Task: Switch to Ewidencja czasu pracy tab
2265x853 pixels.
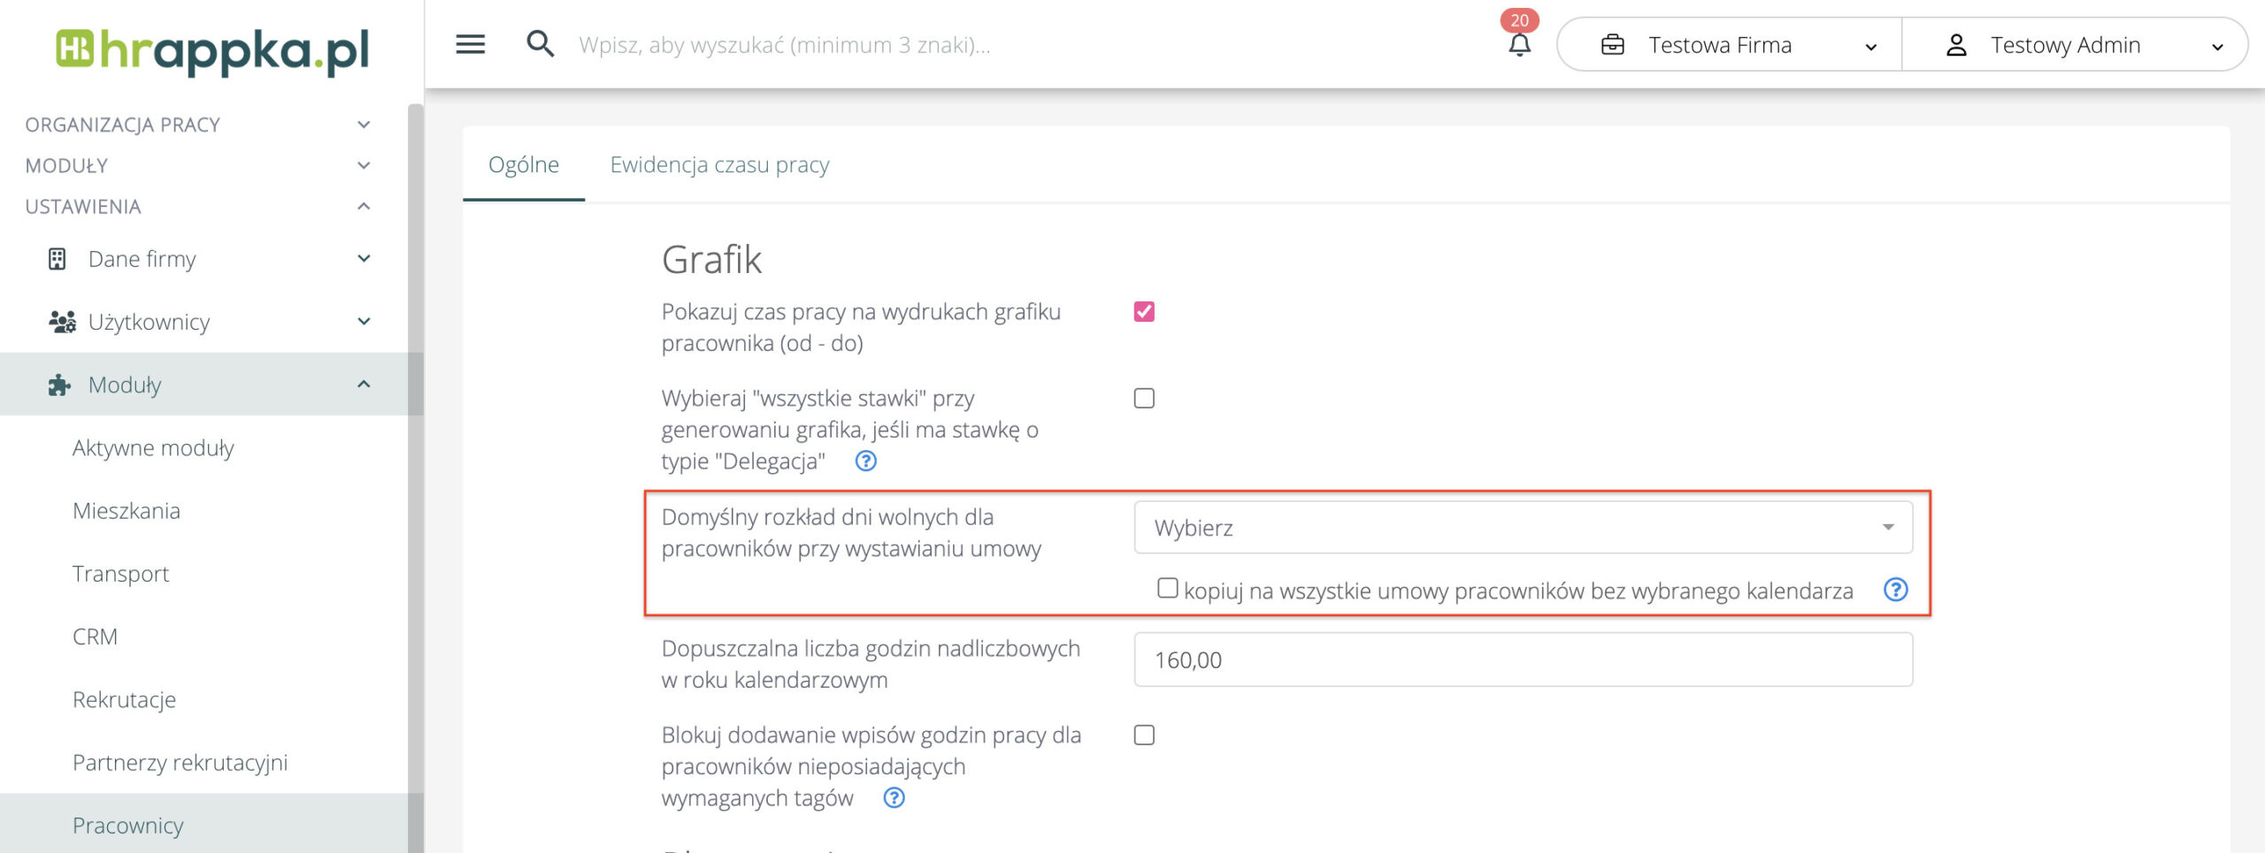Action: (719, 165)
